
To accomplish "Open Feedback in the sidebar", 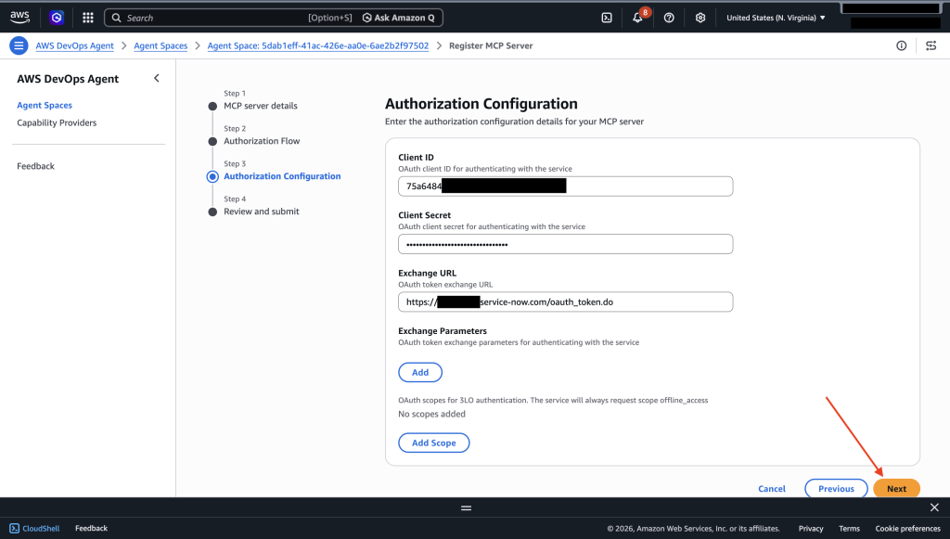I will pos(36,166).
